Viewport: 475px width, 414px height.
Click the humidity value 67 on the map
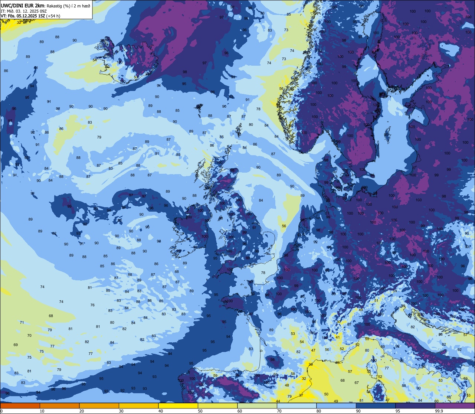[357, 383]
